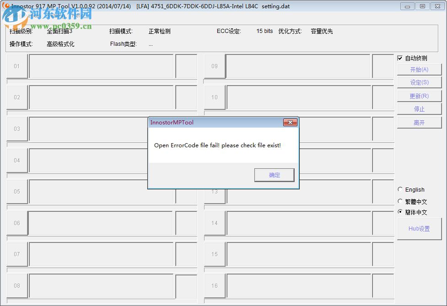This screenshot has height=306, width=447.
Task: Select port slot 09
Action: [215, 66]
